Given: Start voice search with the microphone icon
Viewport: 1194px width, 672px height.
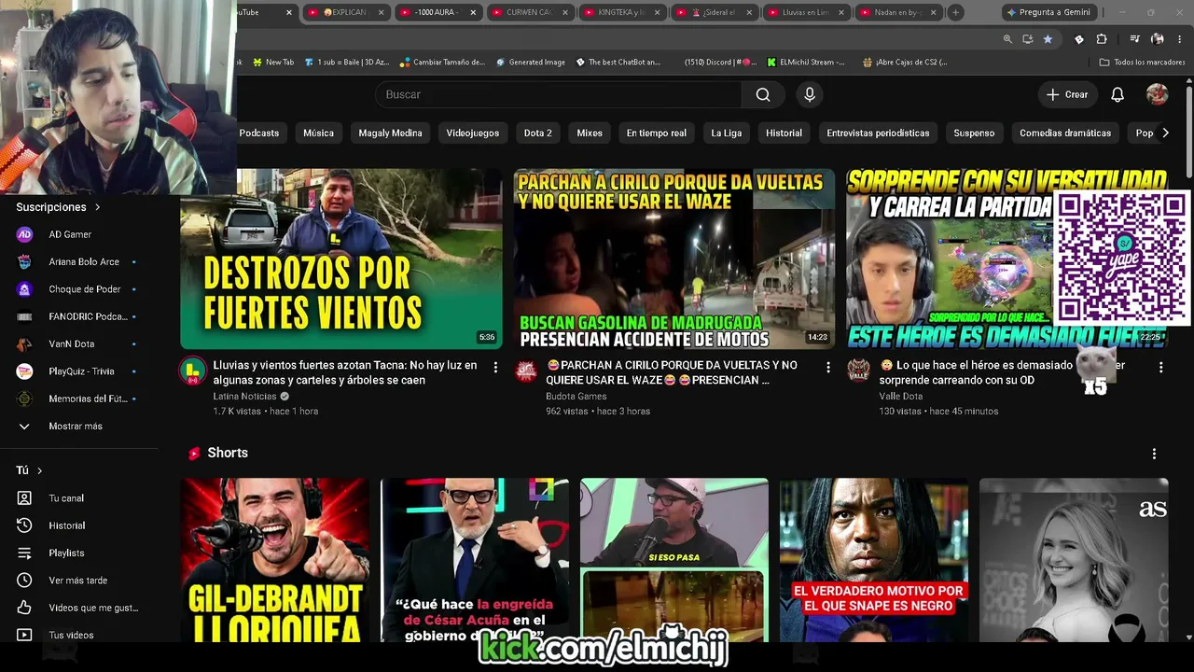Looking at the screenshot, I should tap(810, 94).
